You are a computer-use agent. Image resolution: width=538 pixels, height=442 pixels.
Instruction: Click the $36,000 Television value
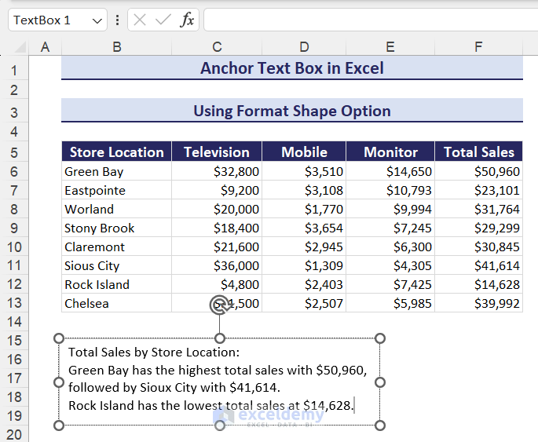tap(217, 265)
